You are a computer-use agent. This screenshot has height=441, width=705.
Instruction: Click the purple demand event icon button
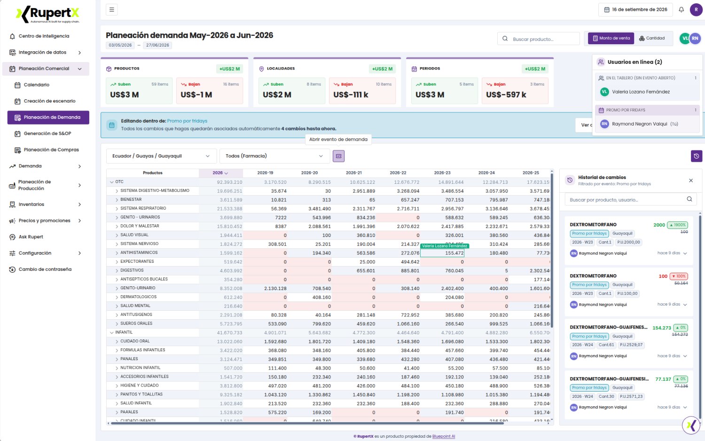coord(338,156)
